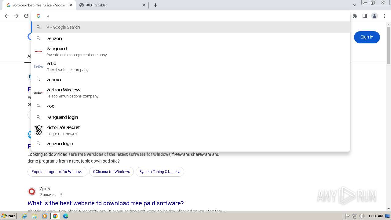Screen dimensions: 391x220
Task: Click the Verizon logo icon
Action: coord(38,93)
